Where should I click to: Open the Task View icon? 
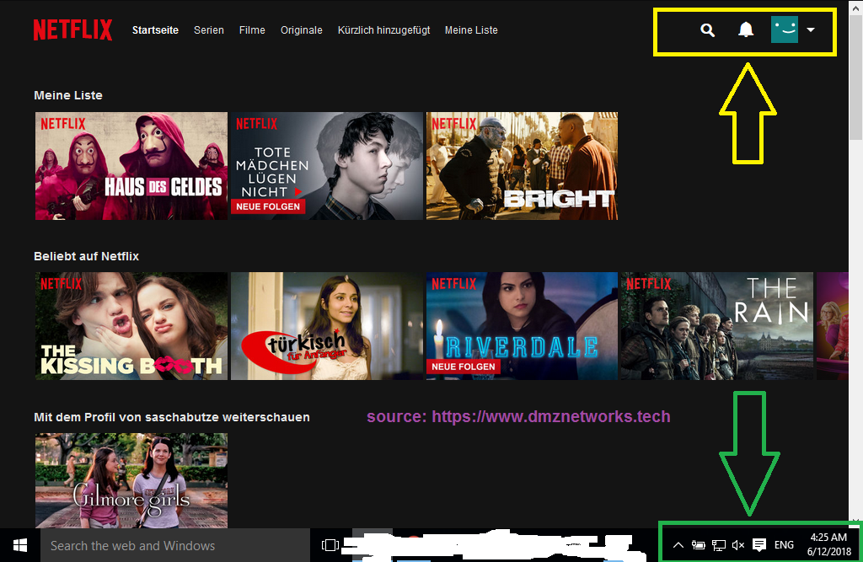point(330,545)
